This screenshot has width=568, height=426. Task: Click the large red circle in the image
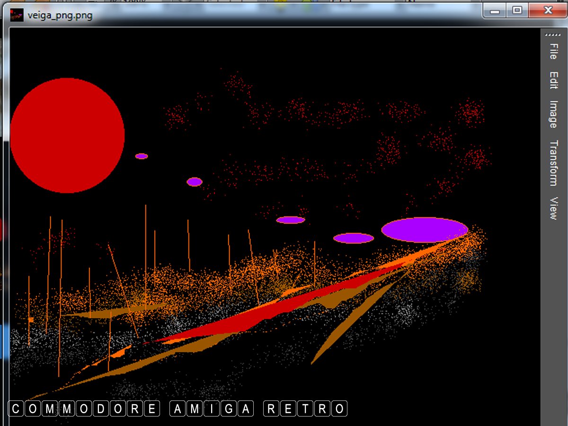(67, 135)
